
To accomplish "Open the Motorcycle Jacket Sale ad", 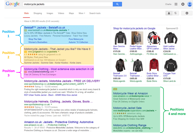I will (127, 108).
